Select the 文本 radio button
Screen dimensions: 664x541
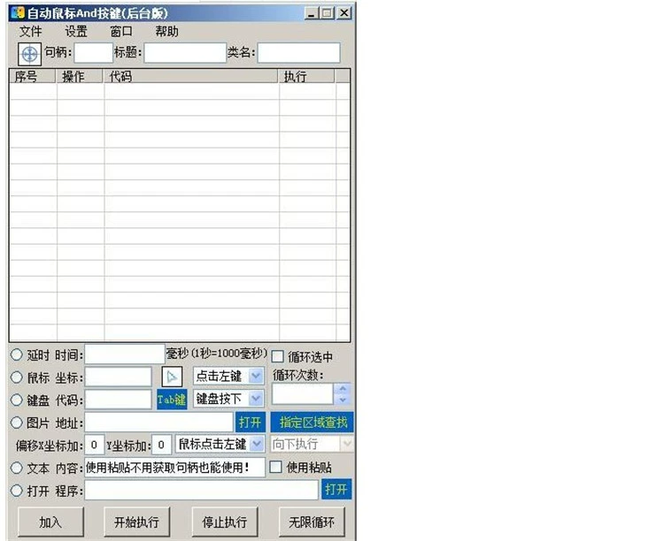coord(16,468)
